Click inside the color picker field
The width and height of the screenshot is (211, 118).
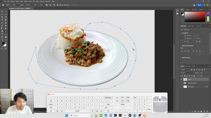pyautogui.click(x=195, y=17)
